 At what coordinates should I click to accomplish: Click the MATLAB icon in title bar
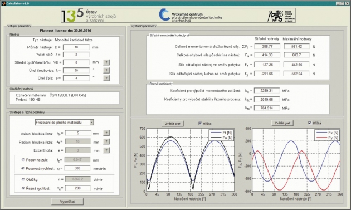(3, 3)
